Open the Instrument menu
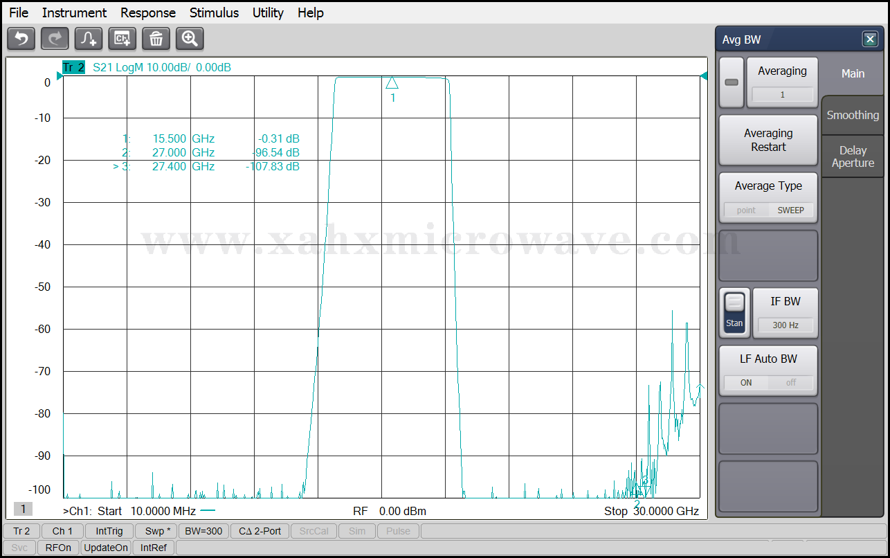Screen dimensions: 890x558 click(x=74, y=12)
